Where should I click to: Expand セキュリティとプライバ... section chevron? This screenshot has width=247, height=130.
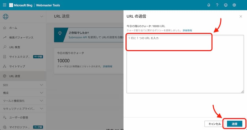(41, 108)
